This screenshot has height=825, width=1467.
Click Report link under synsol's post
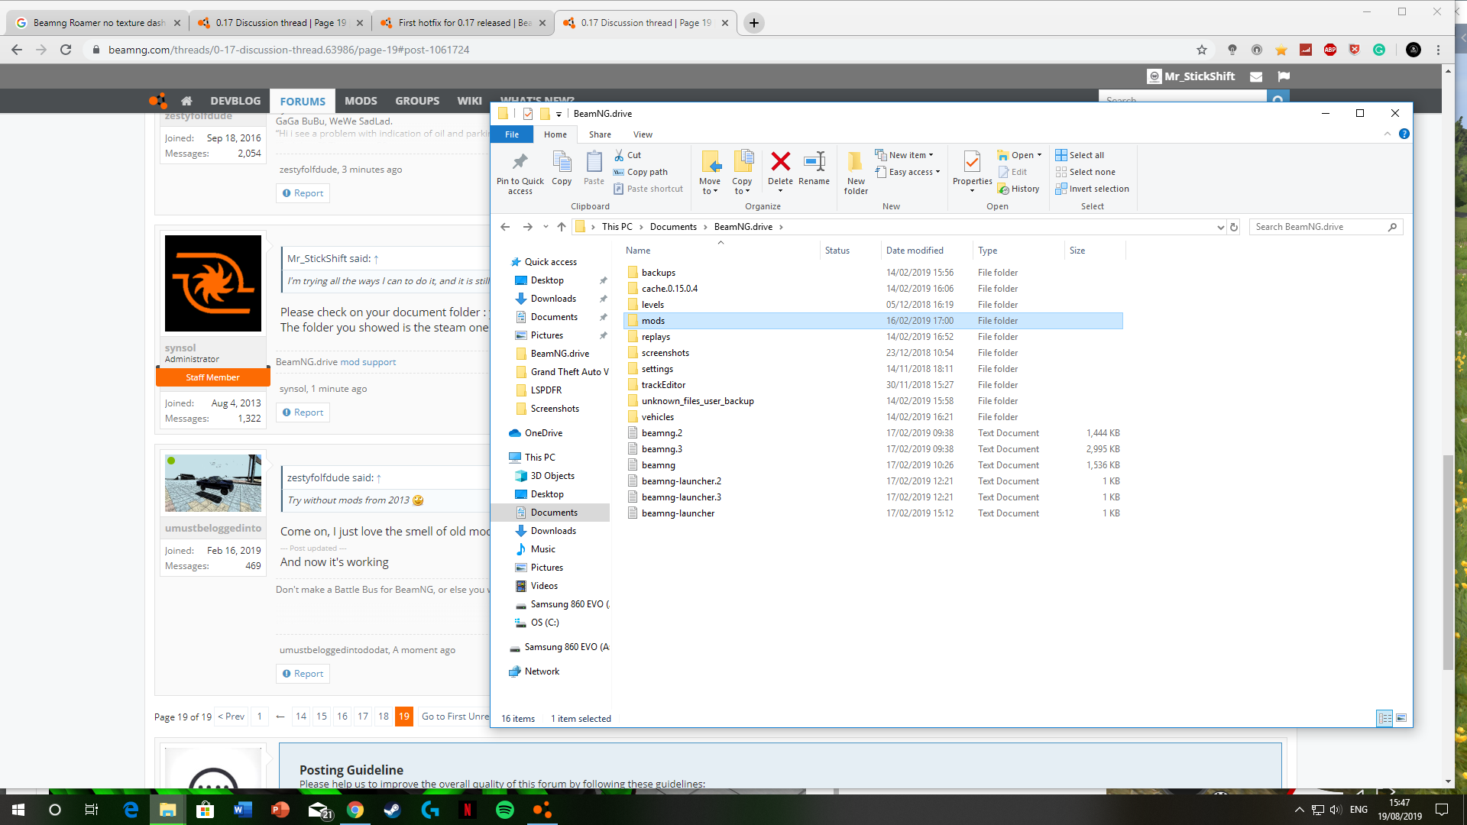pyautogui.click(x=303, y=412)
